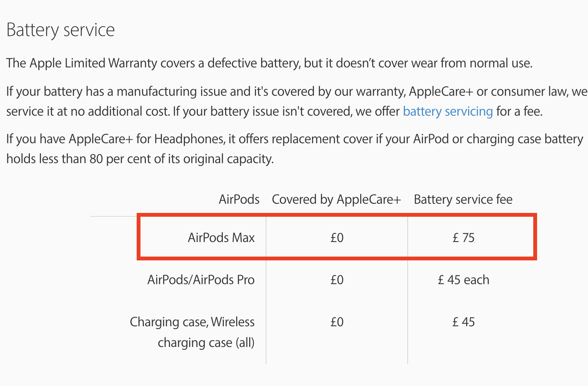588x386 pixels.
Task: Select the £0 cell for AirPods Max
Action: pos(337,238)
